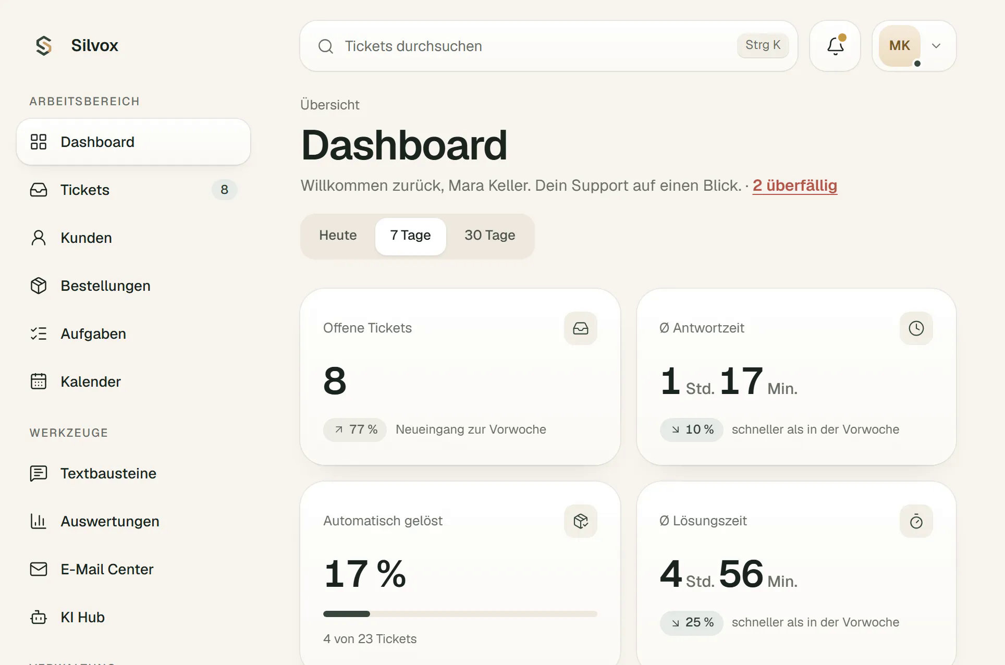
Task: Click the search magnifier icon
Action: coord(326,46)
